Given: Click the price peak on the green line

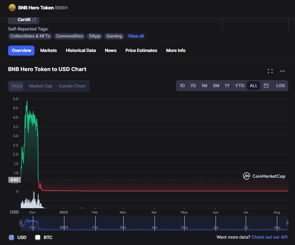Looking at the screenshot, I should pyautogui.click(x=27, y=101).
